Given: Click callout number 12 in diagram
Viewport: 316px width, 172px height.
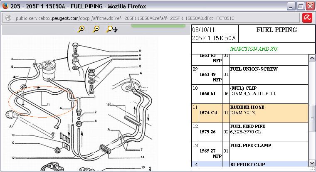Looking at the screenshot, I should pos(13,158).
